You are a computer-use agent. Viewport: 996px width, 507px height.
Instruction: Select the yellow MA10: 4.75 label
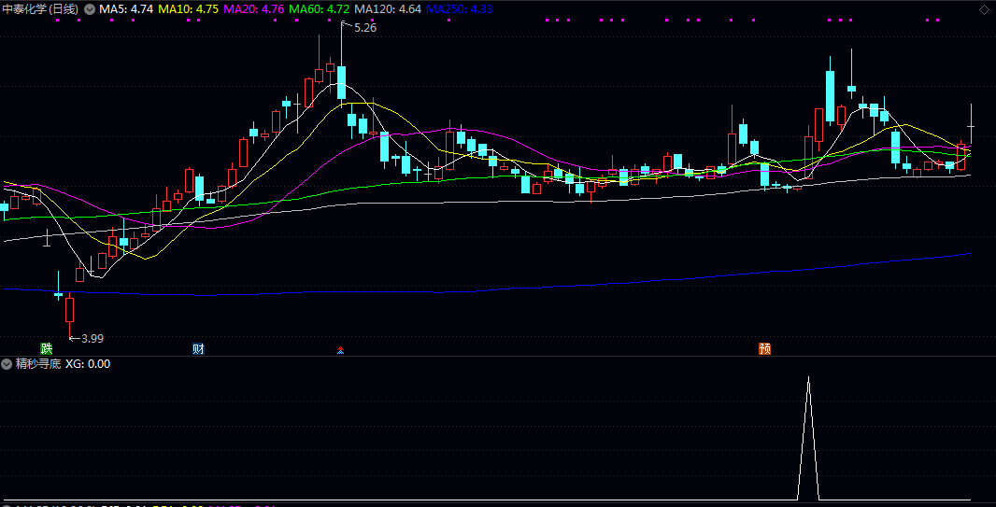189,9
